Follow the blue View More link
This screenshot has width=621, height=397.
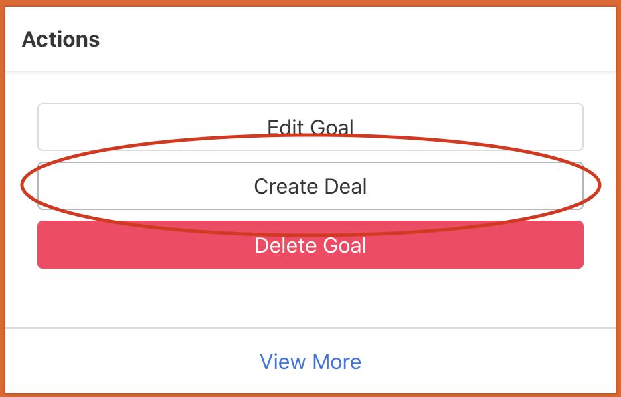(x=310, y=362)
